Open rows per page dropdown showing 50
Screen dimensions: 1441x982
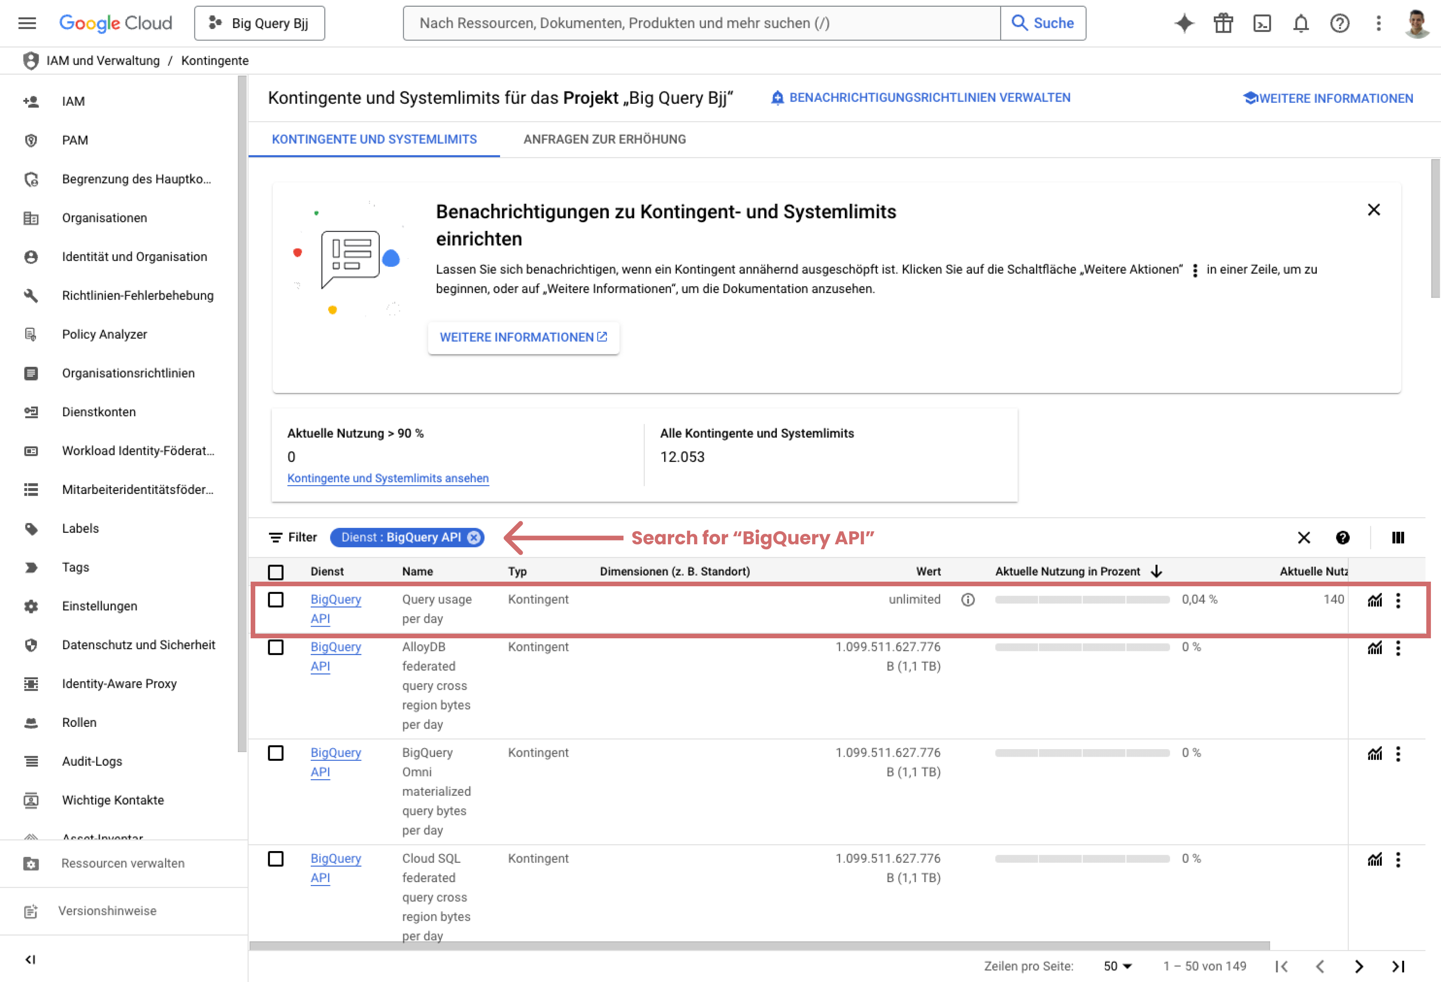pos(1117,966)
